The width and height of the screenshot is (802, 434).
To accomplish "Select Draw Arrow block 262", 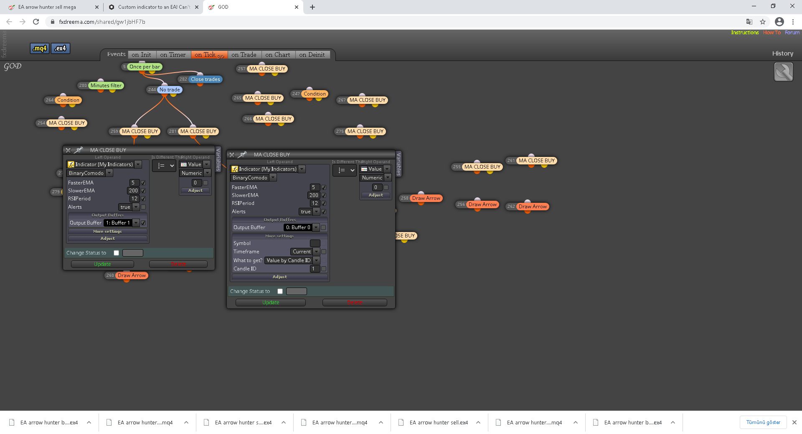I will coord(533,207).
